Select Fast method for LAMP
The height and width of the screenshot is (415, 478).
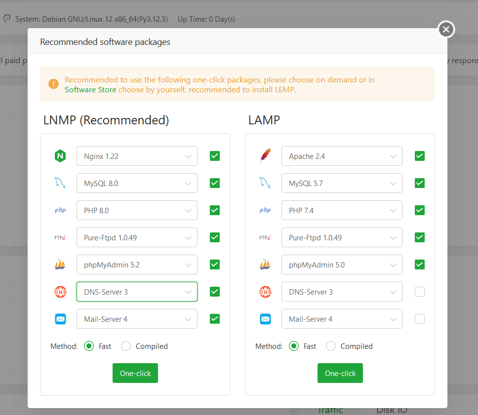pyautogui.click(x=294, y=346)
